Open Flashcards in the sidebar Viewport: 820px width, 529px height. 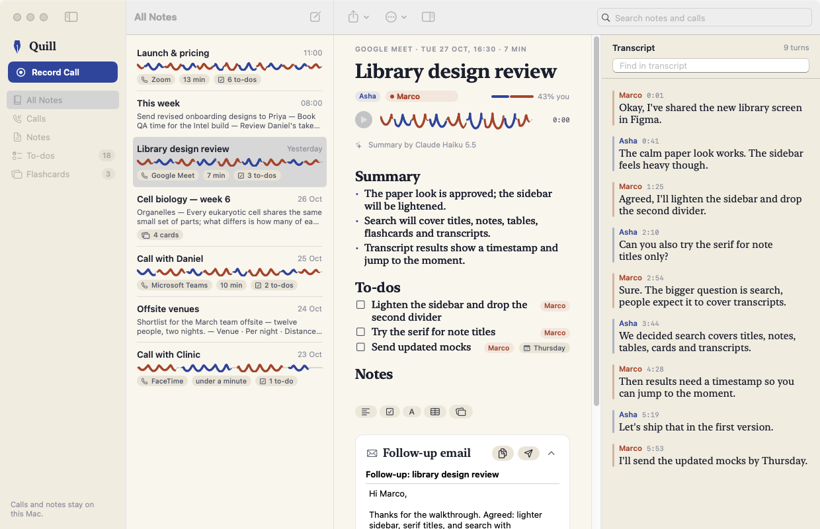tap(63, 174)
